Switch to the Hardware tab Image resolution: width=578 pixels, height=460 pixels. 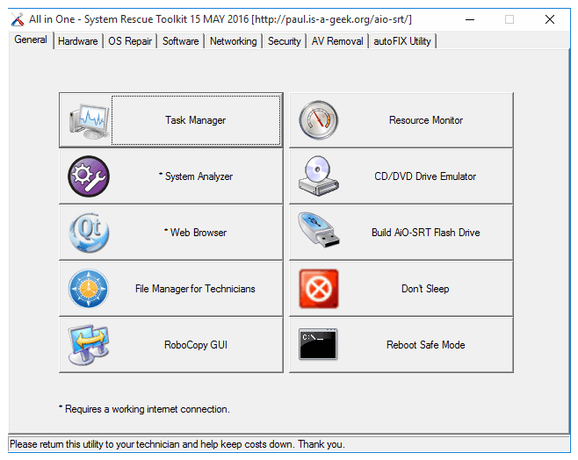coord(78,41)
